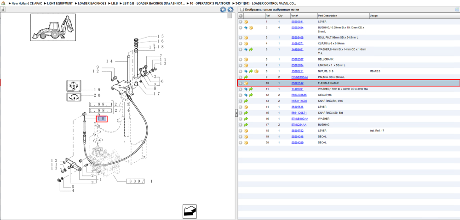
Task: Click the blue back arrow for Ref 2 BUSHING
Action: [x=246, y=28]
